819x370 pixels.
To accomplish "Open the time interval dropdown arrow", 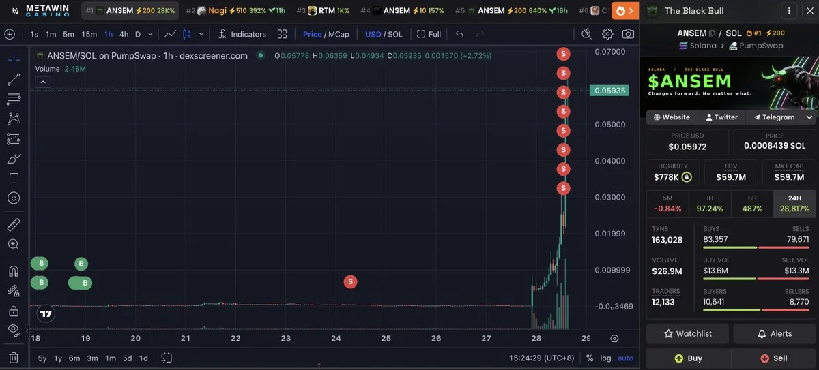I will click(x=150, y=34).
